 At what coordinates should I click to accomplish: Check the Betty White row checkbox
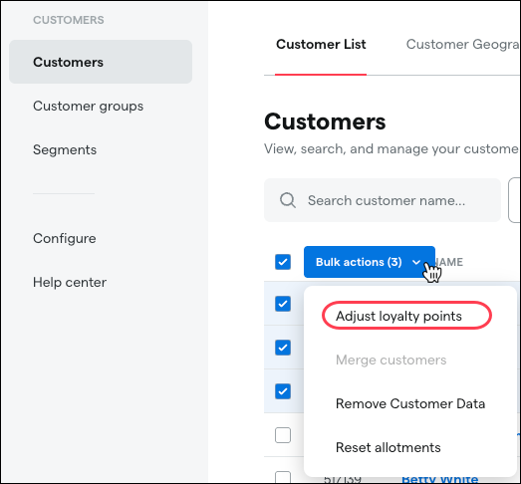tap(283, 477)
